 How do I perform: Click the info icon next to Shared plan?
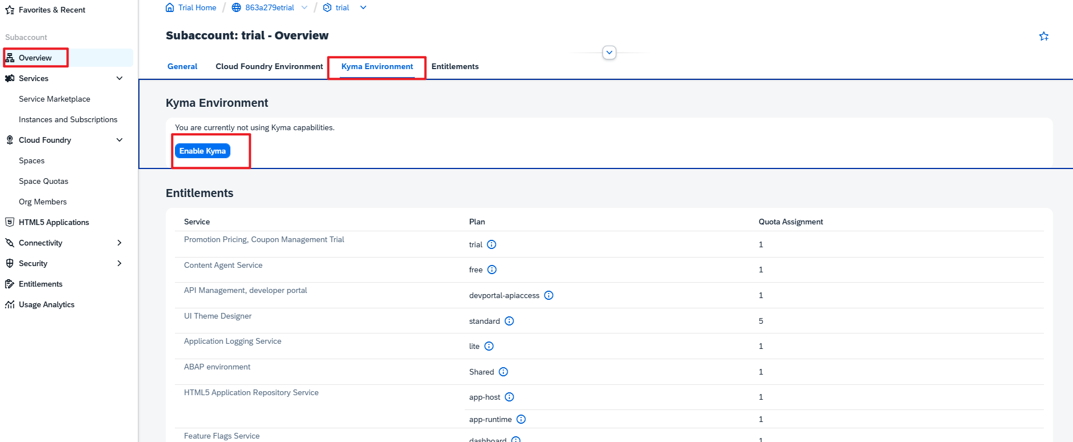click(x=503, y=372)
